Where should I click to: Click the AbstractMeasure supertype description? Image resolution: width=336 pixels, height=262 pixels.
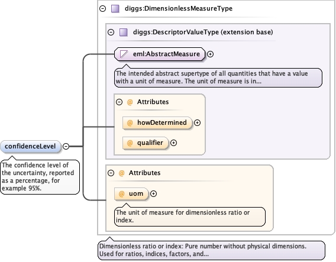click(218, 77)
